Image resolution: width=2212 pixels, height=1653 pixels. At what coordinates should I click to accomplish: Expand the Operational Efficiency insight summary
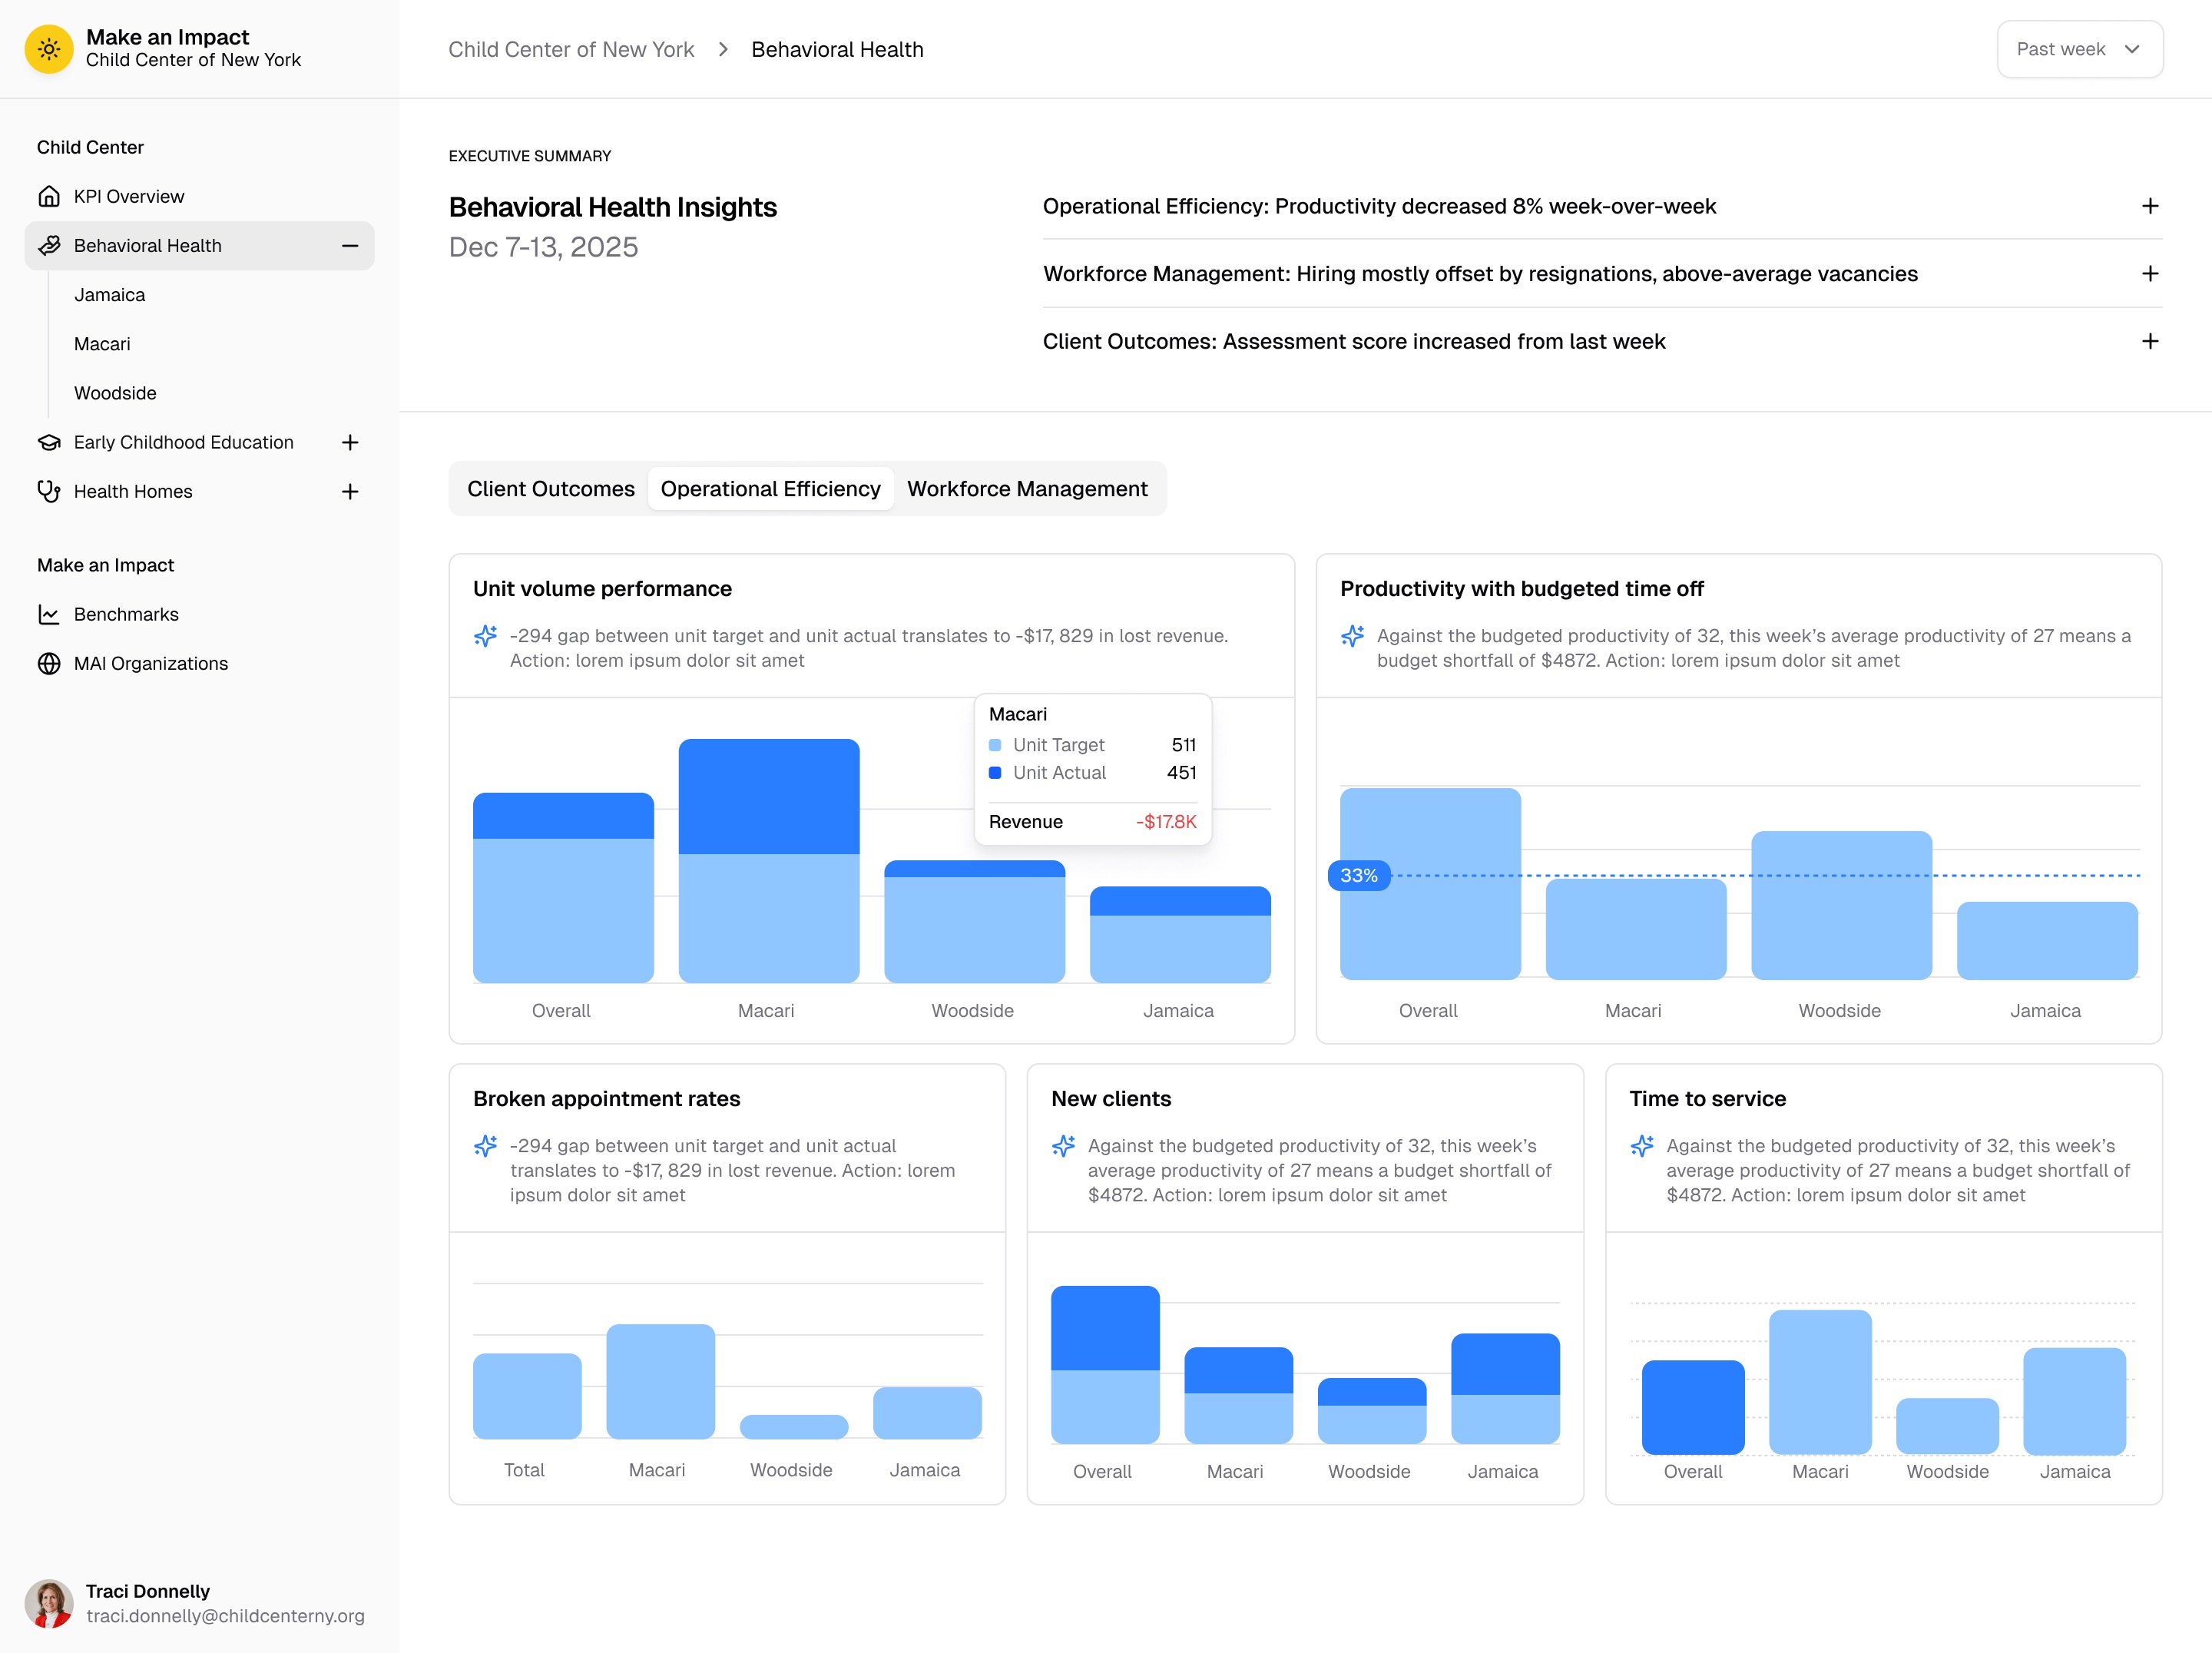pyautogui.click(x=2150, y=206)
